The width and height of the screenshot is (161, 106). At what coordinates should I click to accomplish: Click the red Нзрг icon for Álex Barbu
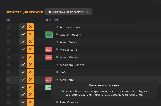(48, 80)
